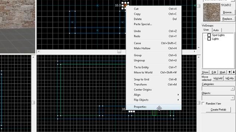Click the VisGroups Show button
The height and width of the screenshot is (132, 236).
205,72
